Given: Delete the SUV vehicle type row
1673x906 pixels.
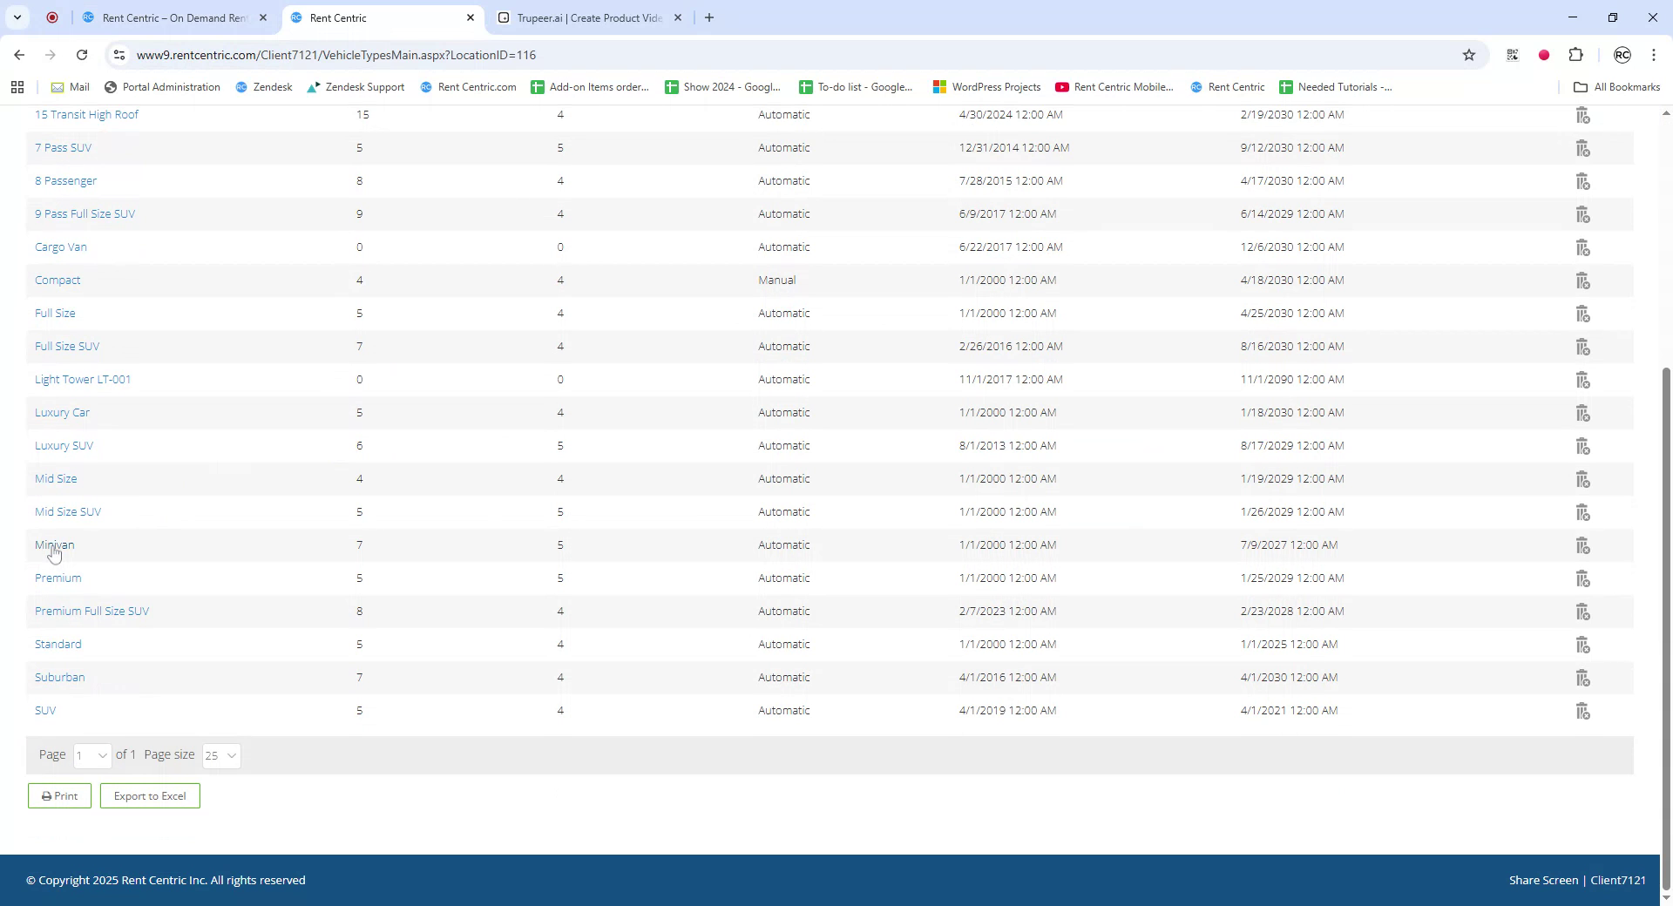Looking at the screenshot, I should pyautogui.click(x=1582, y=710).
